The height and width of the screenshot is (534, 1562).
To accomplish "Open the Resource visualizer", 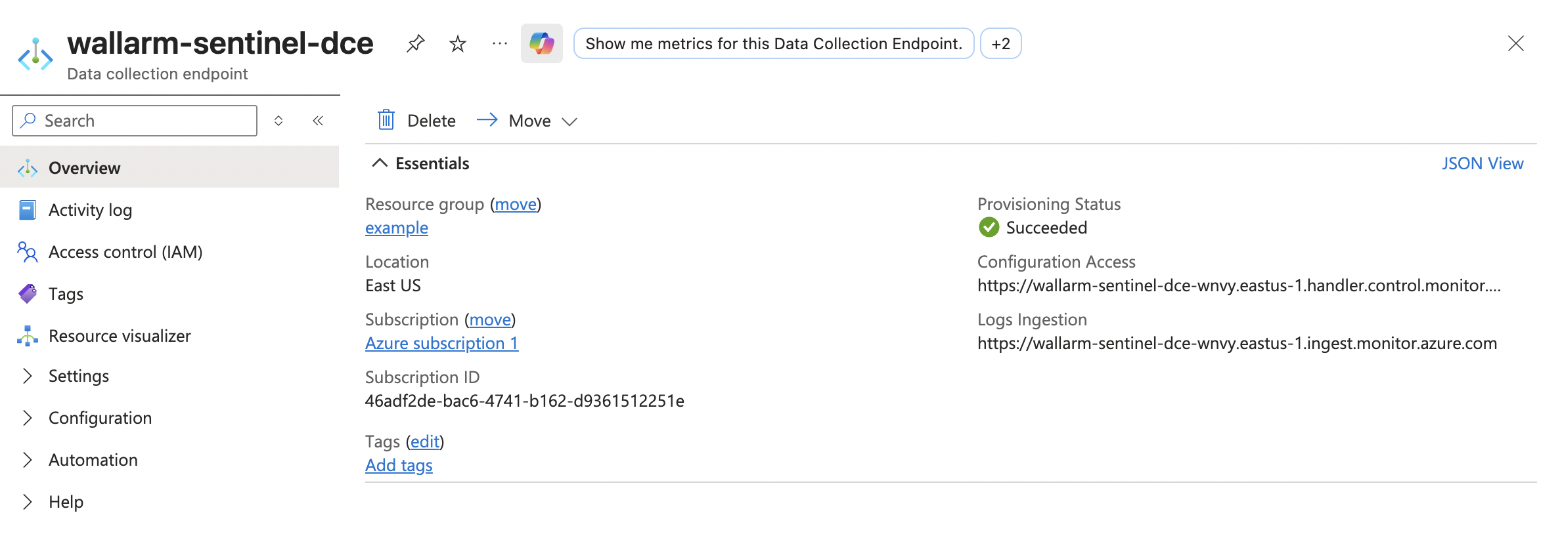I will tap(118, 335).
